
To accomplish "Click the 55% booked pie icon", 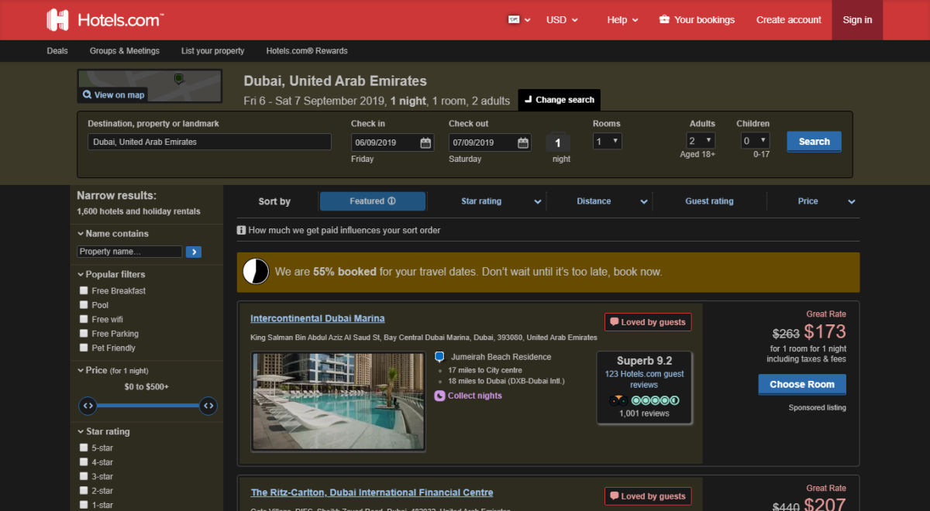I will pos(256,272).
